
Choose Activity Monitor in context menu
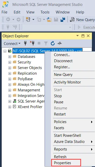67,82
